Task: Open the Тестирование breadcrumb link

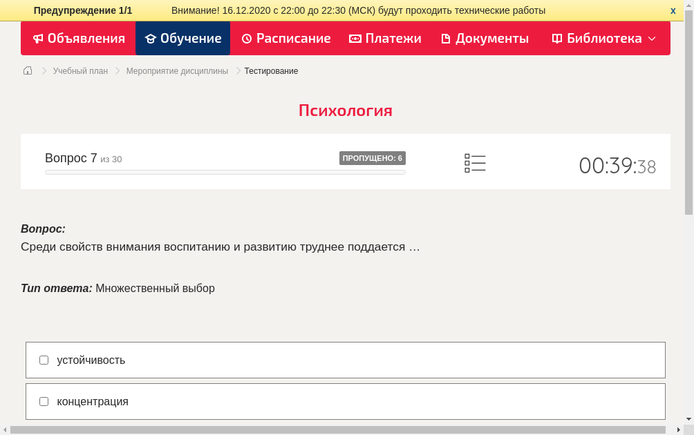Action: pos(270,70)
